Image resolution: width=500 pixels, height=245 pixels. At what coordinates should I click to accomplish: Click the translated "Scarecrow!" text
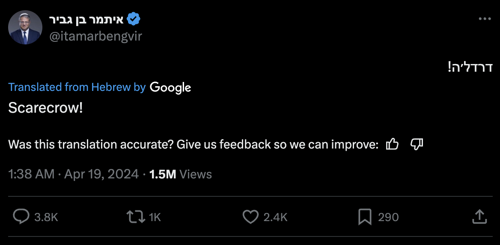pos(45,108)
